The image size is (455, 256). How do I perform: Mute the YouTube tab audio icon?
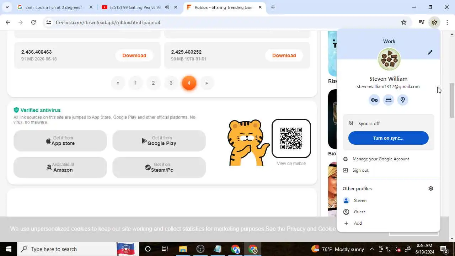[167, 7]
